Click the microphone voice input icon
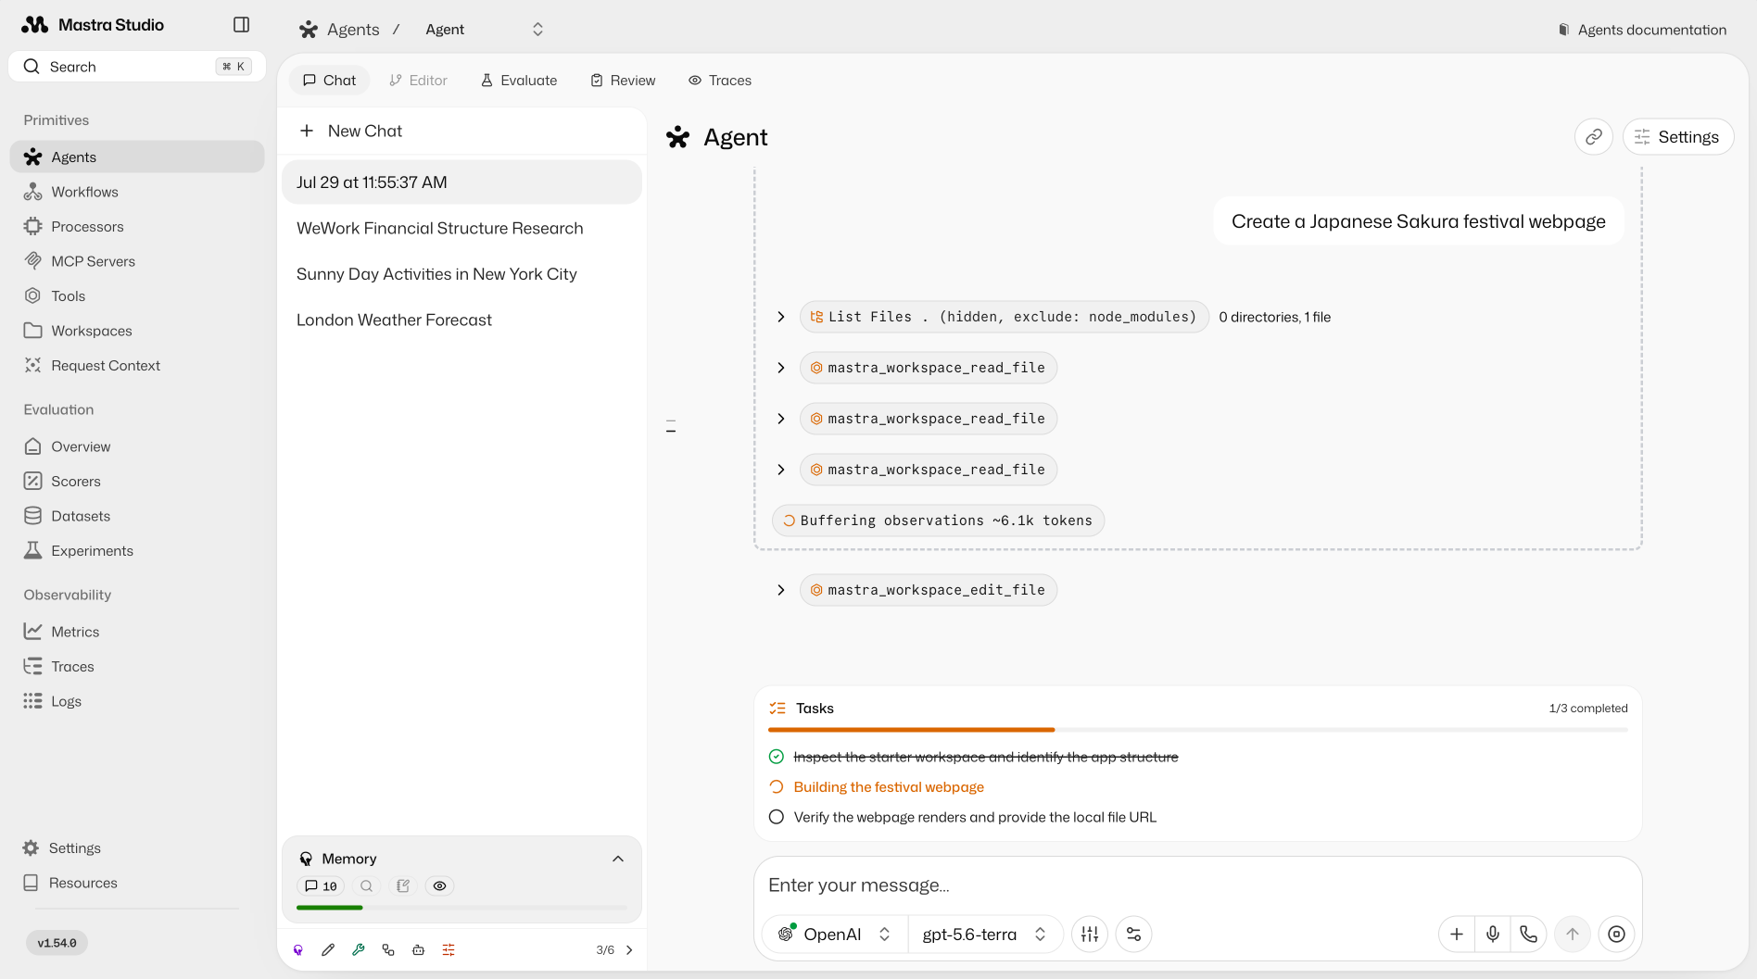Screen dimensions: 1757x979 pos(1492,934)
